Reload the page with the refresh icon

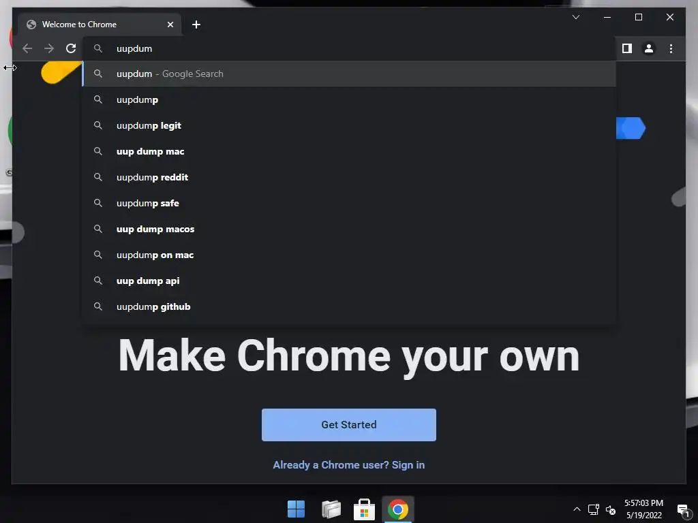coord(71,48)
